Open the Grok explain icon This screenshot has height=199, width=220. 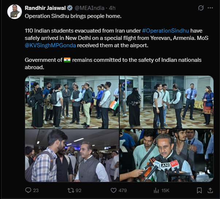tap(200, 8)
